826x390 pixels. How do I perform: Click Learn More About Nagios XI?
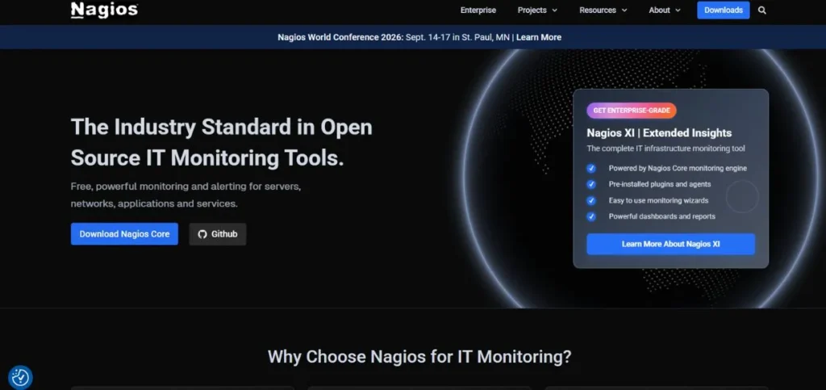pyautogui.click(x=670, y=244)
